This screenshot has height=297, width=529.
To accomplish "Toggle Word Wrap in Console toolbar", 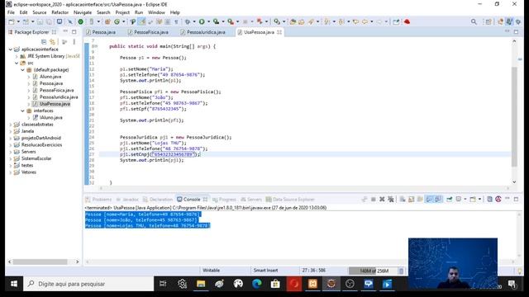I will 420,200.
